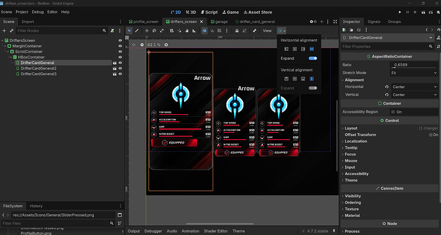Hide the DriftersScreen node with eye icon
Viewport: 441px width, 235px height.
(x=120, y=40)
